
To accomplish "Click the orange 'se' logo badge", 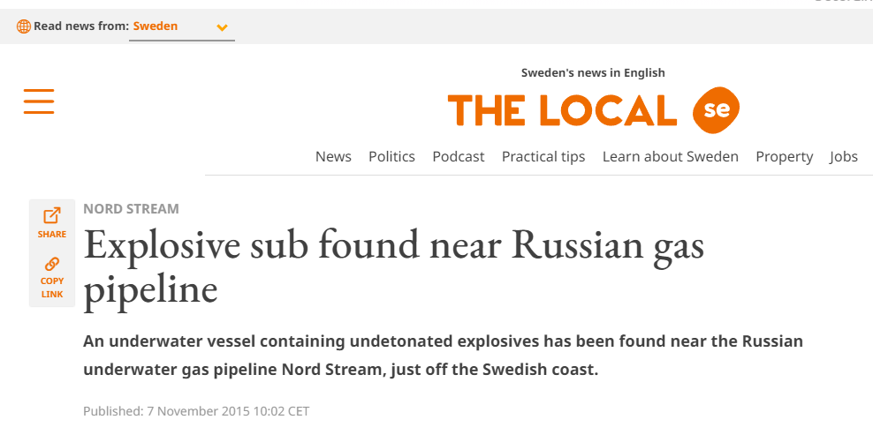I will pyautogui.click(x=716, y=110).
